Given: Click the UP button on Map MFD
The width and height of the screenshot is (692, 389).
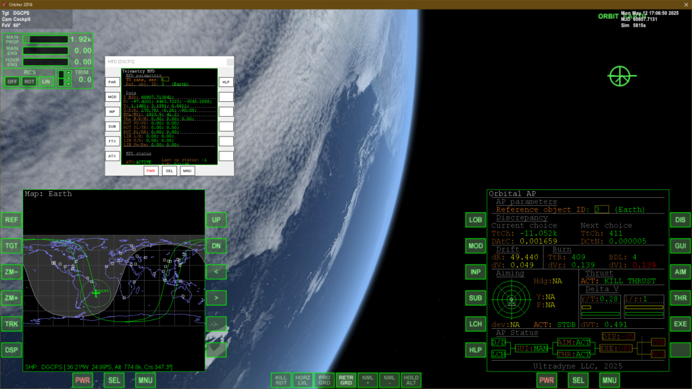Looking at the screenshot, I should (x=216, y=219).
